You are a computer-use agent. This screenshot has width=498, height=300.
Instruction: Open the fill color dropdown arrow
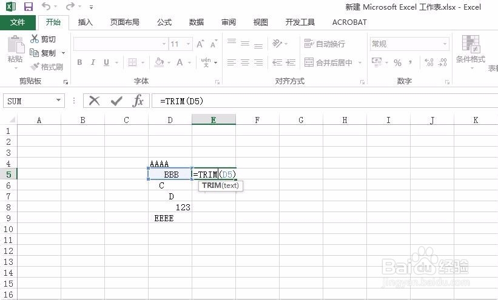169,62
